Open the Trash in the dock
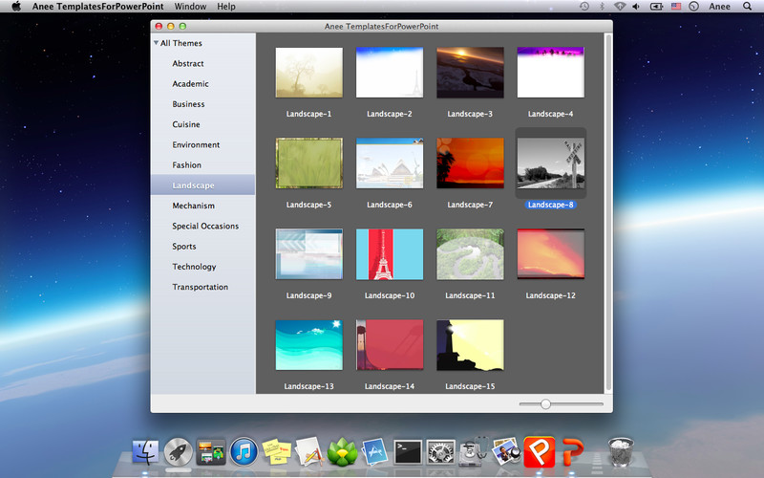The image size is (764, 478). (620, 452)
